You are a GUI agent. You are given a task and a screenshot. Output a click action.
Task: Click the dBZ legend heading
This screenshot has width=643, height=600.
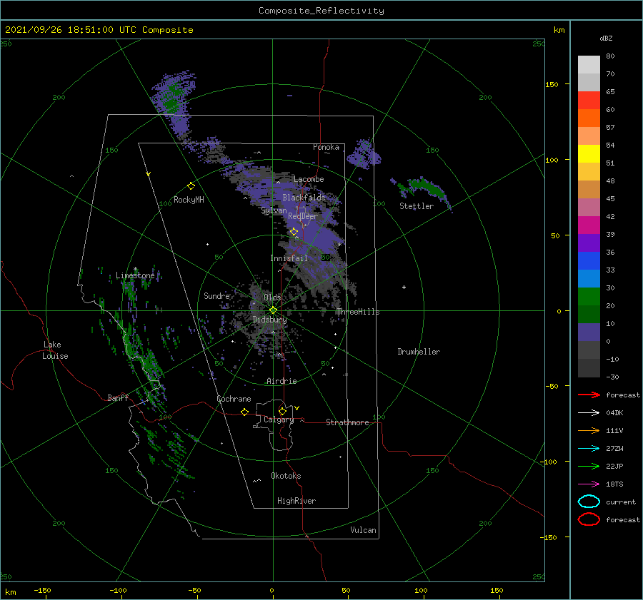[x=606, y=38]
